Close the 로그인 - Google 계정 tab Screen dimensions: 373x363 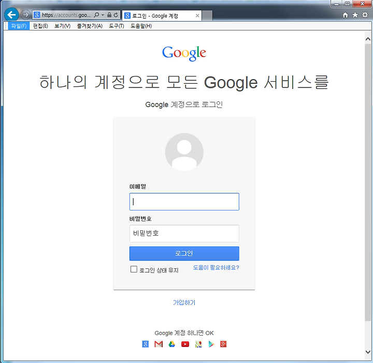pos(197,16)
